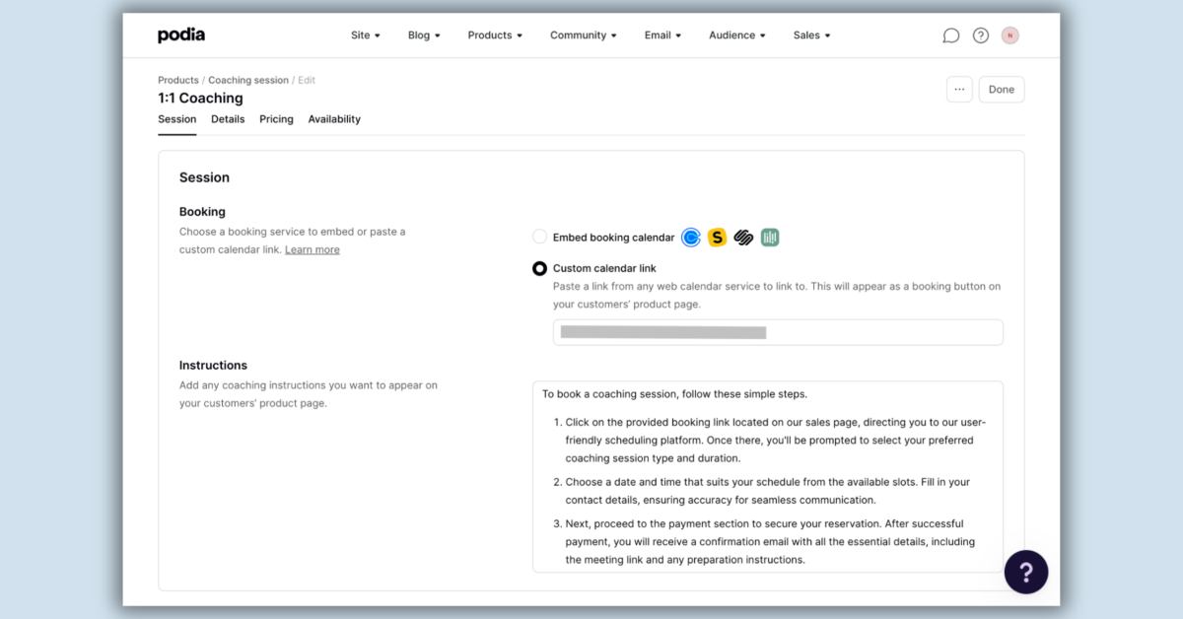Click the help question mark in header
The image size is (1183, 619).
[980, 35]
